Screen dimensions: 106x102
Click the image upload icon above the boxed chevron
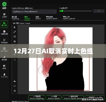[x=15, y=41]
